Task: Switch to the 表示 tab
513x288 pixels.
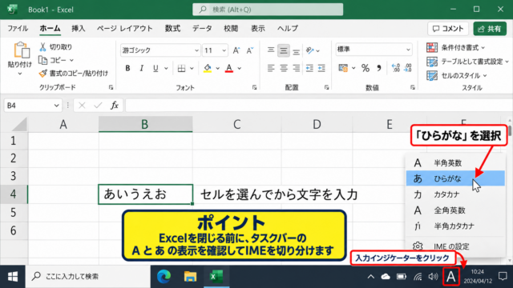Action: (x=258, y=29)
